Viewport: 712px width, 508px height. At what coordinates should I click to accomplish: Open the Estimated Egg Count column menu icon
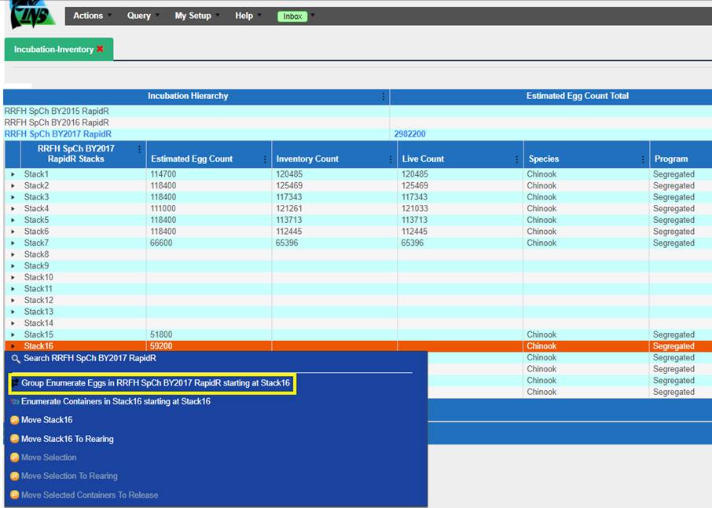coord(265,159)
